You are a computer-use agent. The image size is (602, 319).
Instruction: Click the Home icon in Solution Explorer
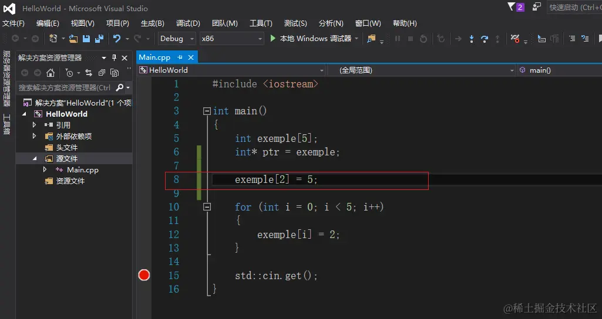pyautogui.click(x=51, y=73)
